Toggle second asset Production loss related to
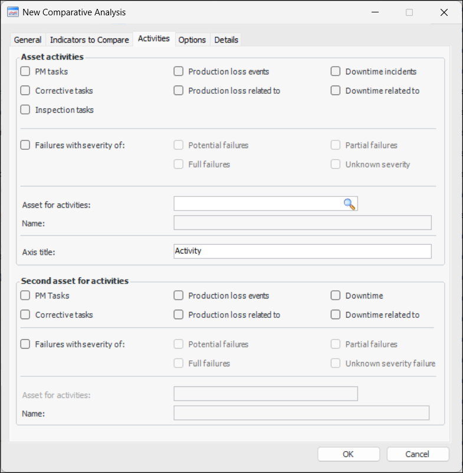Viewport: 463px width, 473px height. (179, 315)
